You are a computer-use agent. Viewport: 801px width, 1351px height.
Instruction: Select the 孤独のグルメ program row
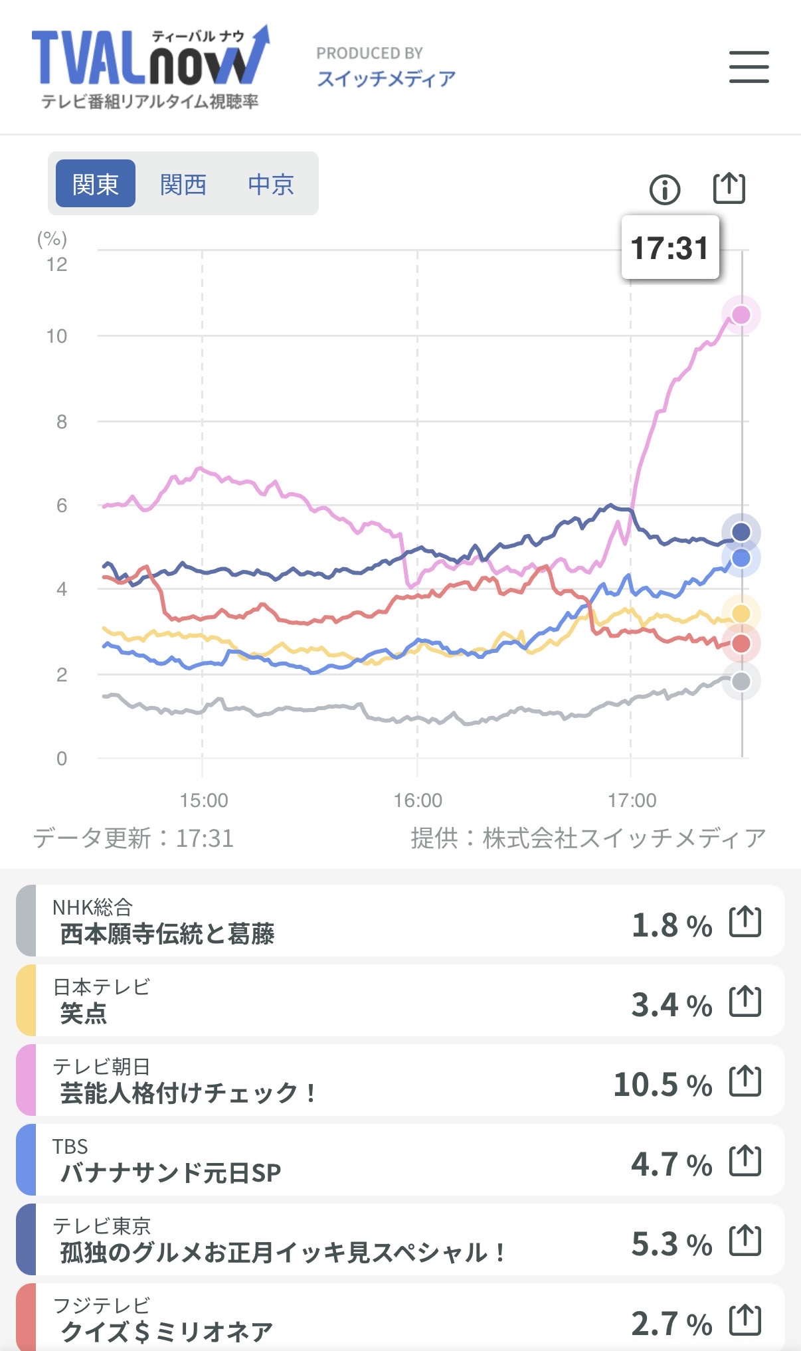332,1240
